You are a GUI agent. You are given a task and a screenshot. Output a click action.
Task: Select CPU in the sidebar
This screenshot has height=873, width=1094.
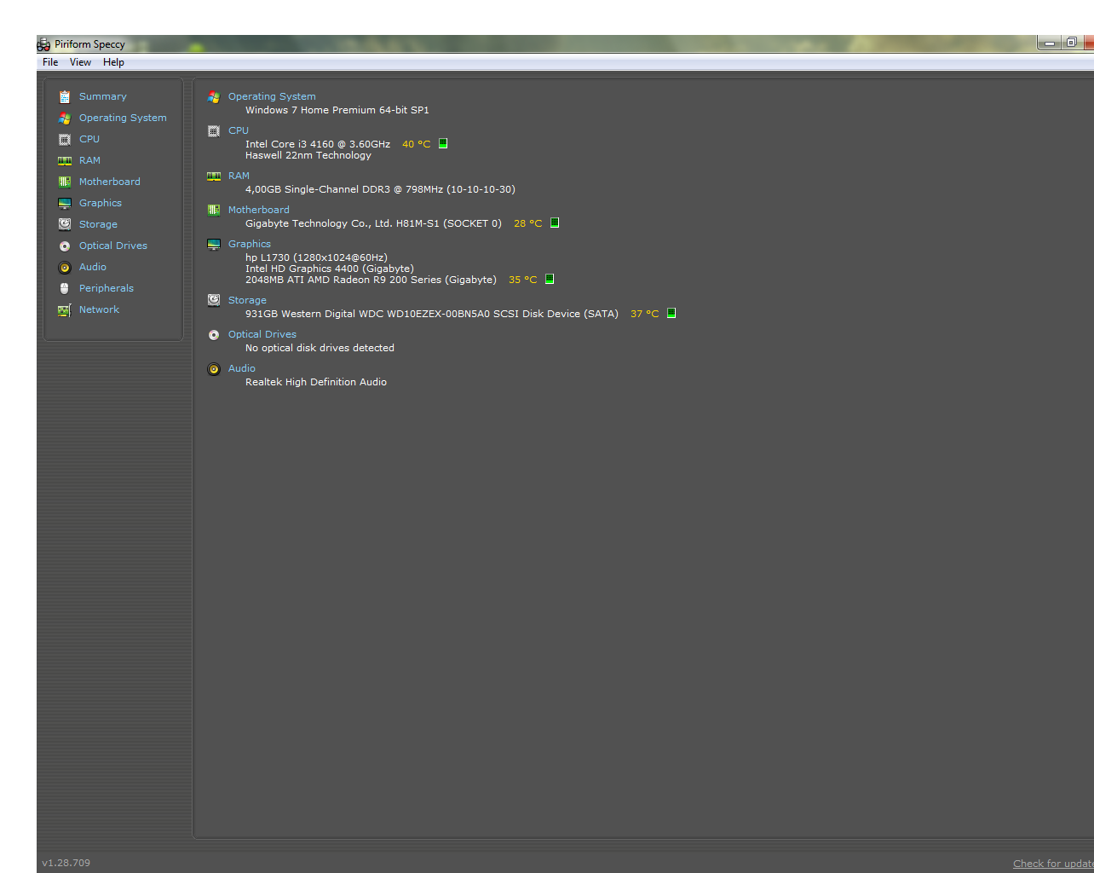[89, 139]
